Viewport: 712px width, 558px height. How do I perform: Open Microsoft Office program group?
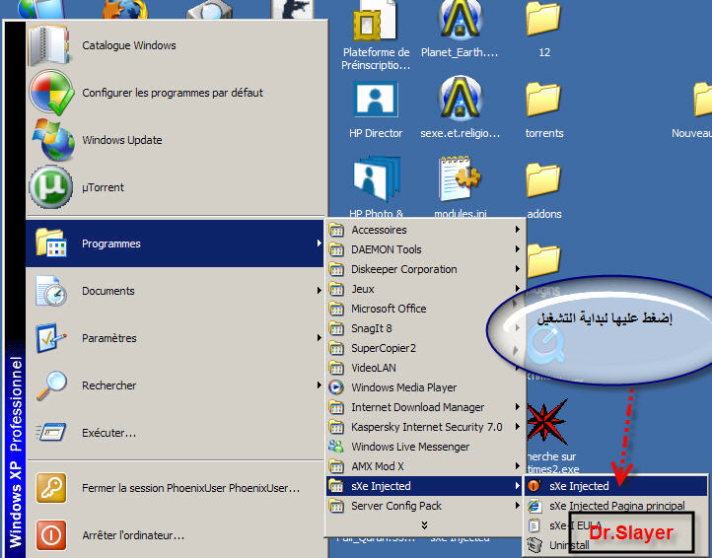click(x=426, y=309)
